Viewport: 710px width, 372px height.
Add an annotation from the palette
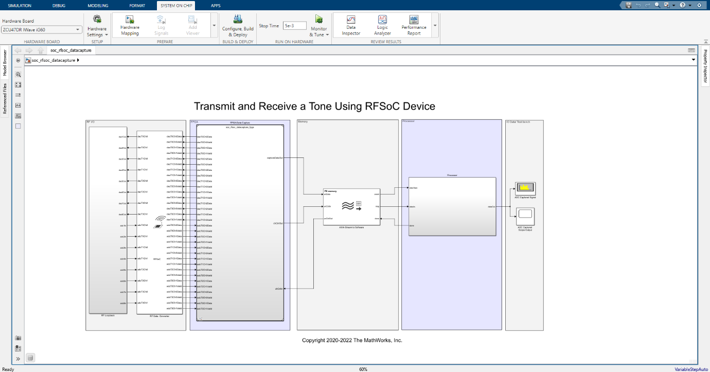(18, 105)
